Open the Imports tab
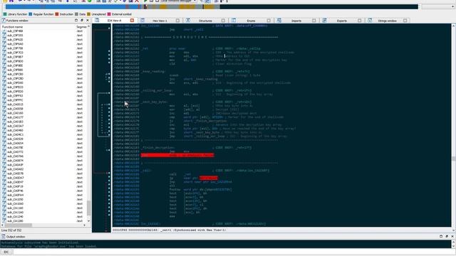This screenshot has height=256, width=456. point(296,21)
